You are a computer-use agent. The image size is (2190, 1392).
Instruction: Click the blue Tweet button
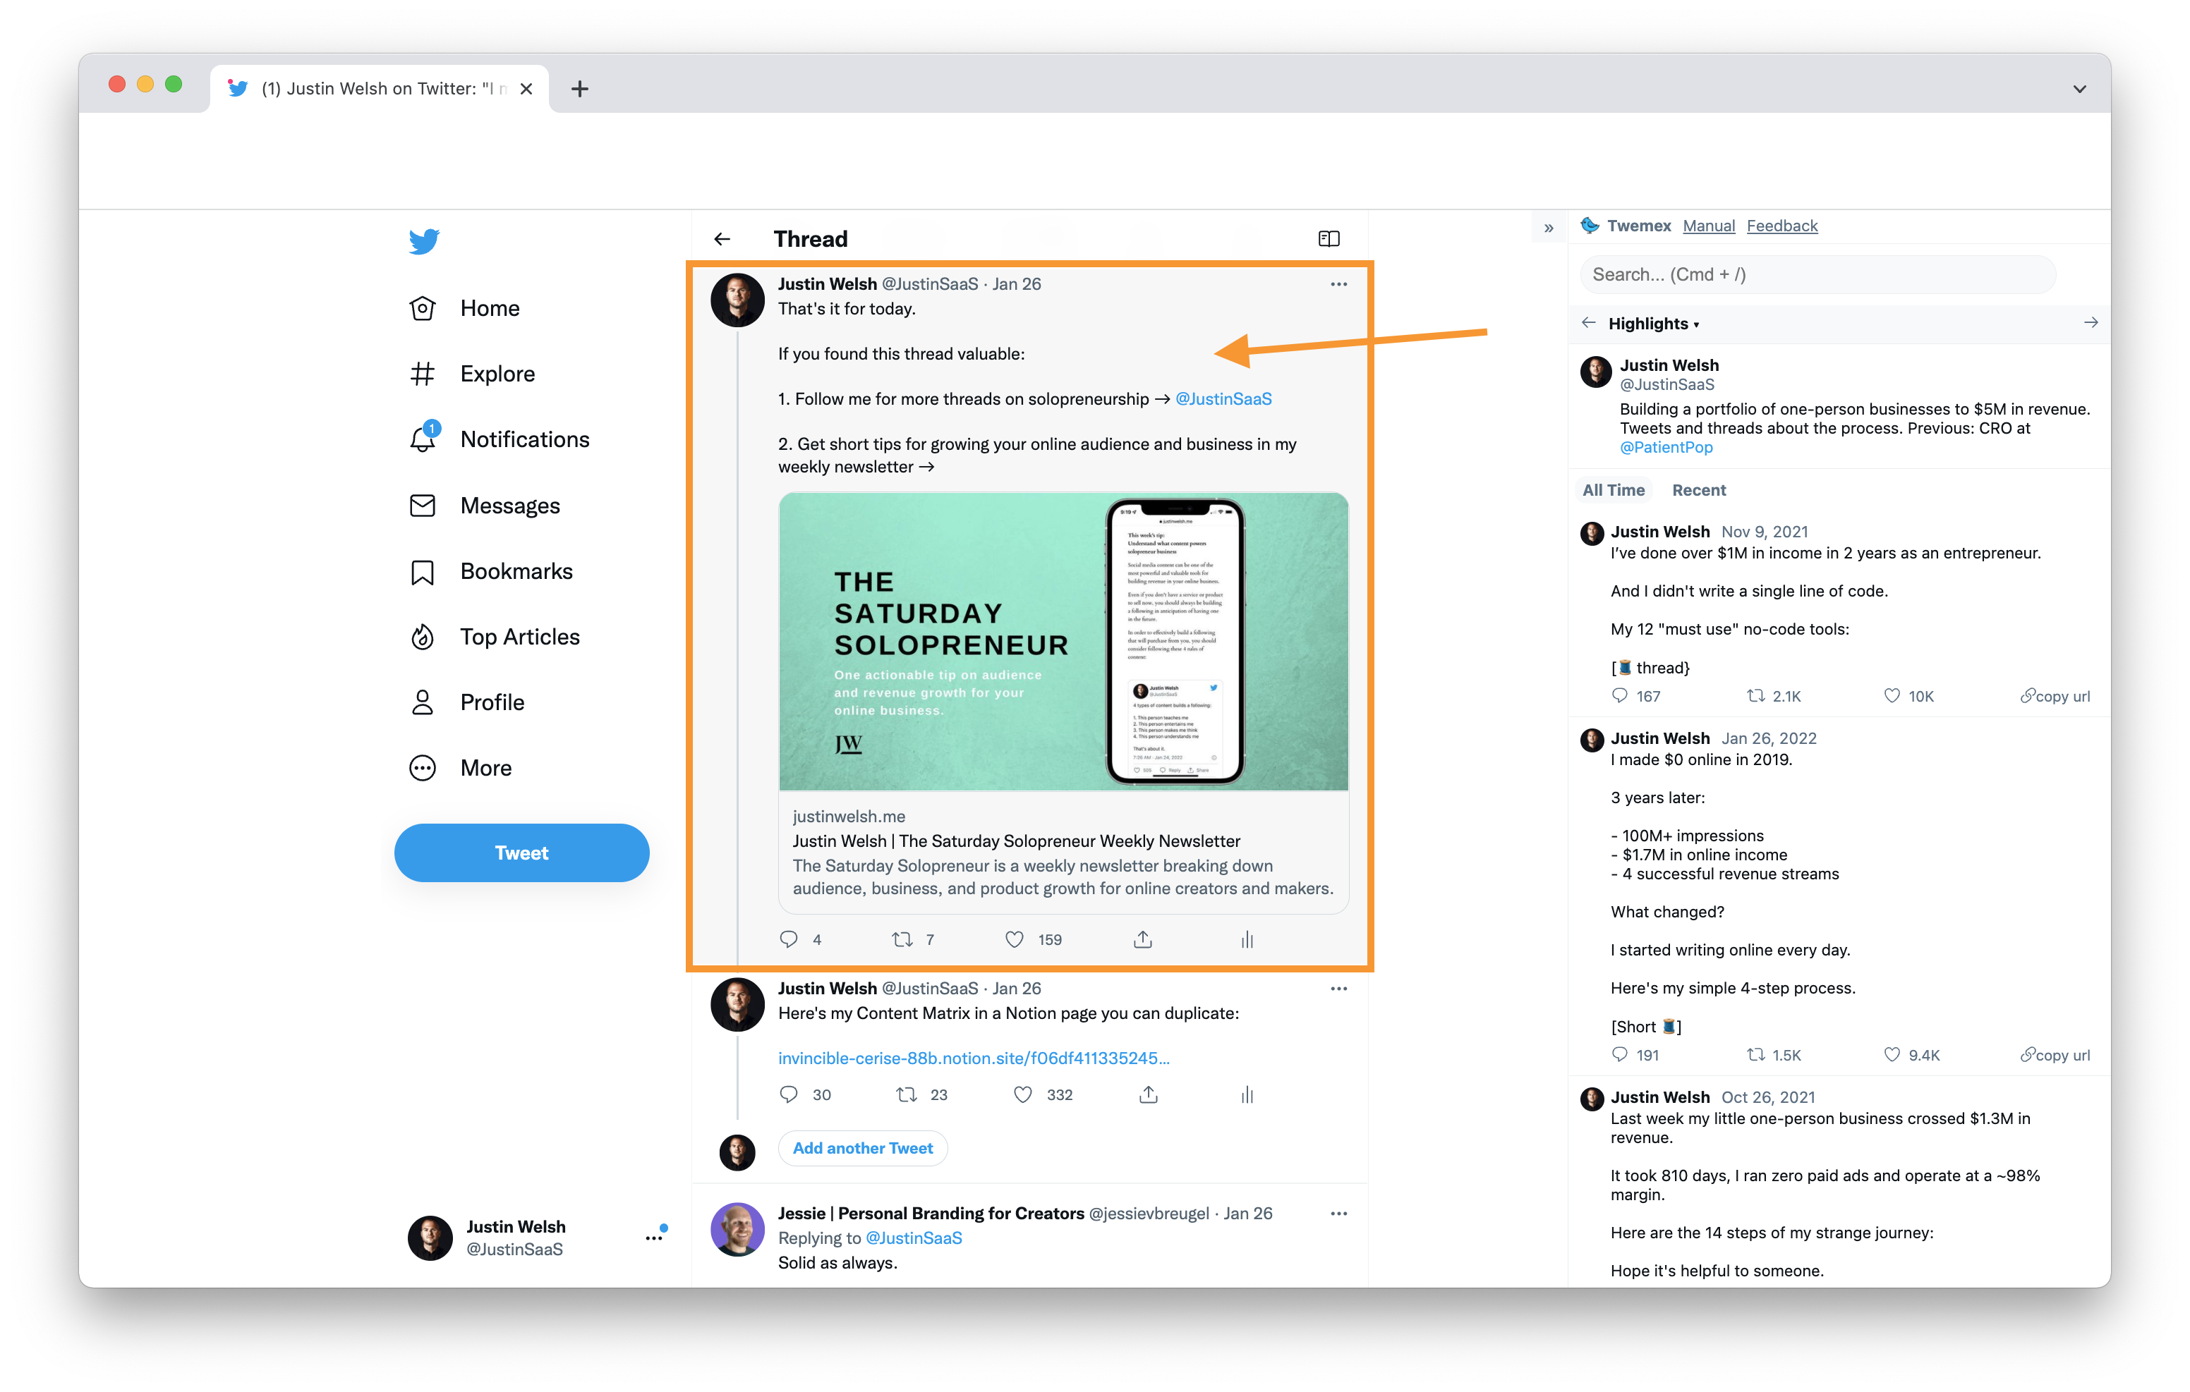click(x=521, y=853)
